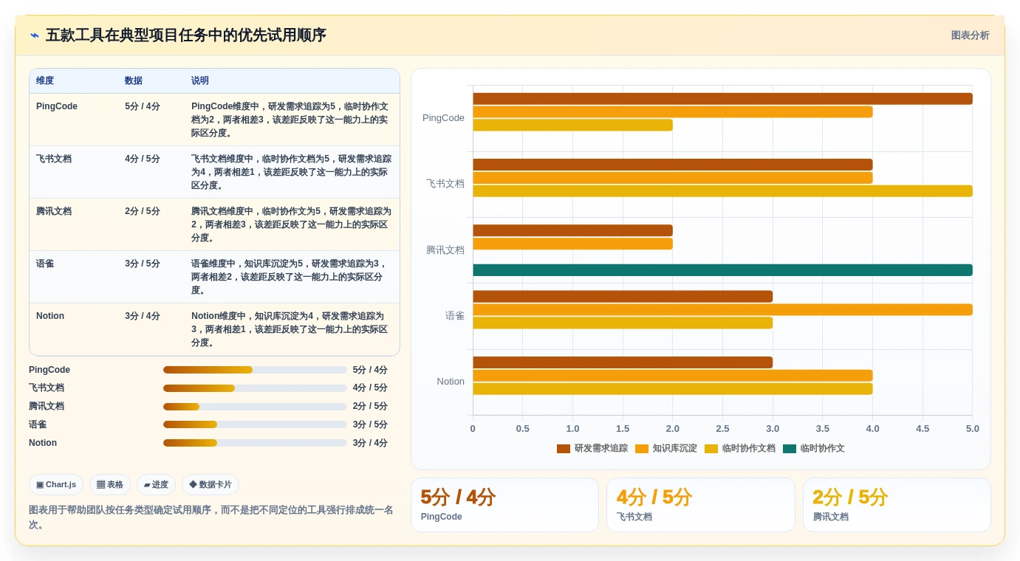Click the Notion 研发需求追踪 bar in chart
The height and width of the screenshot is (561, 1020).
pos(623,362)
